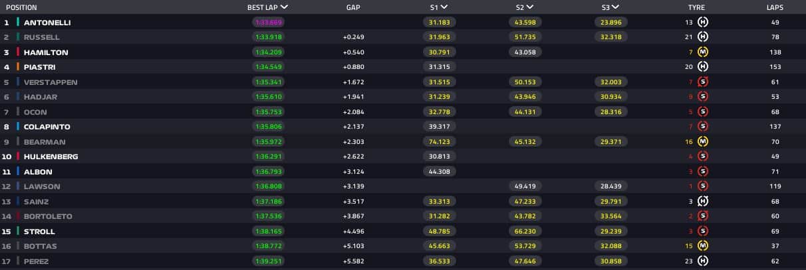Click Stroll's soft tyre icon

704,231
